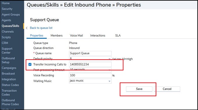
Task: Open the Voice Mail tab
Action: (77, 36)
